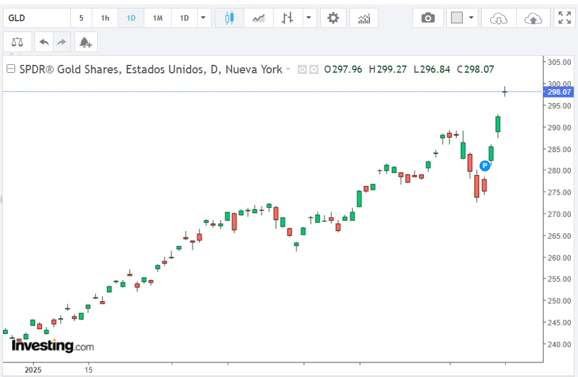Expand the time interval dropdown arrow
The height and width of the screenshot is (377, 578).
tap(203, 18)
